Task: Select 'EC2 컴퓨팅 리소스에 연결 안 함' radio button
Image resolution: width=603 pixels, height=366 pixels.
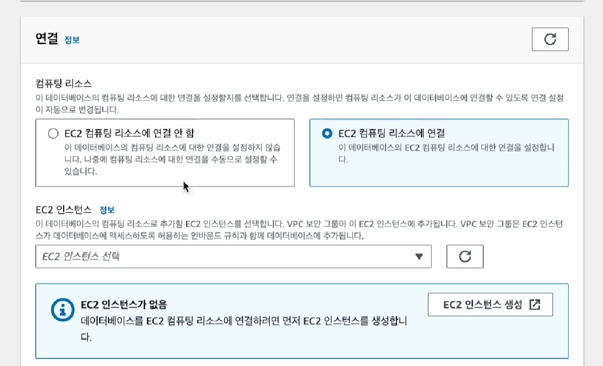Action: coord(54,134)
